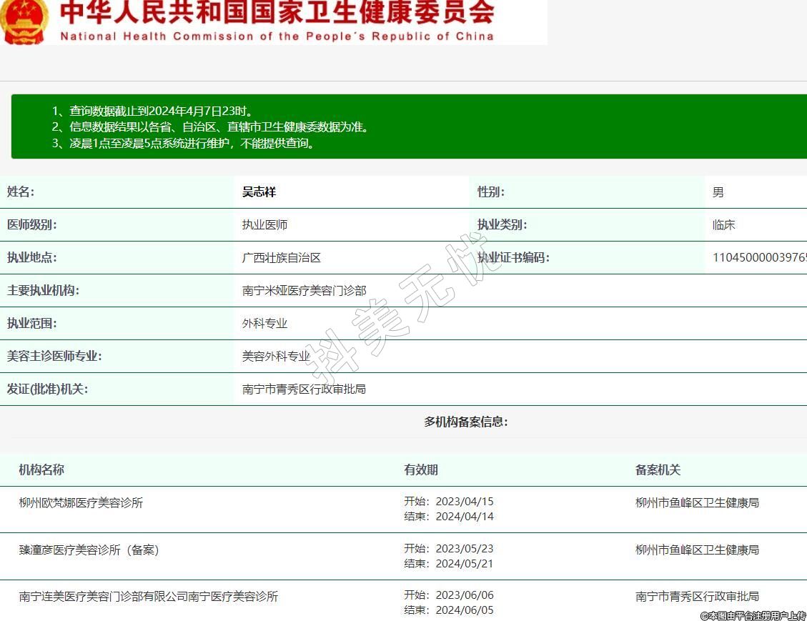Click the 有效期 column header

pos(420,470)
